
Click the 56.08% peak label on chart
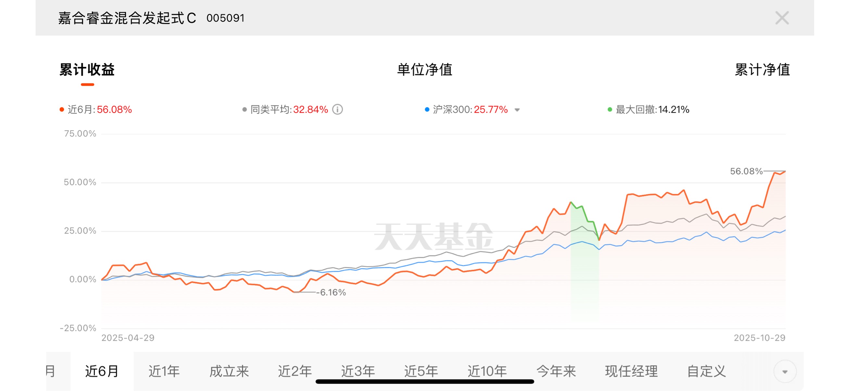pyautogui.click(x=746, y=171)
